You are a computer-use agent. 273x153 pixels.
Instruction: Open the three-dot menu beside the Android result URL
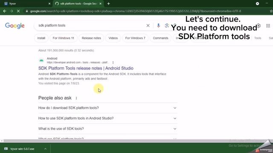click(113, 62)
